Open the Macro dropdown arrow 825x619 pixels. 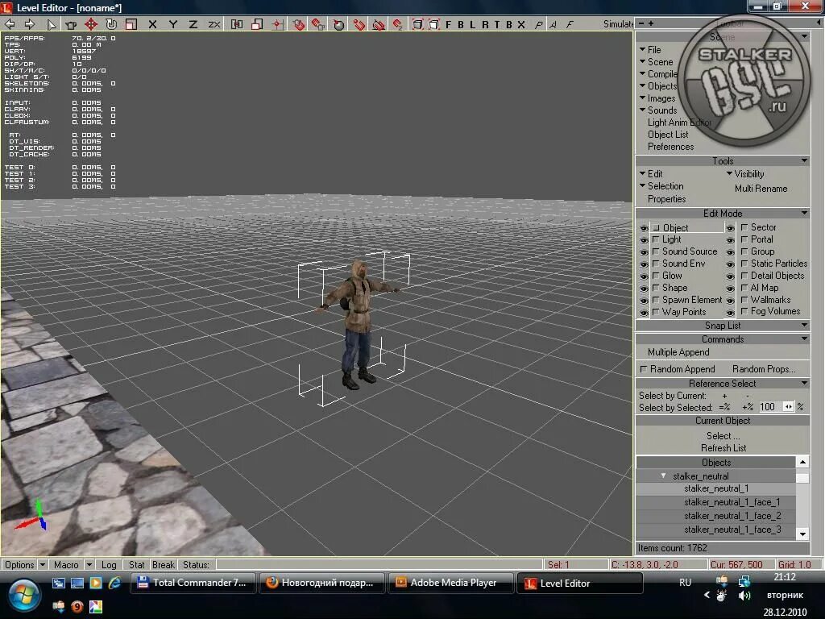click(89, 565)
